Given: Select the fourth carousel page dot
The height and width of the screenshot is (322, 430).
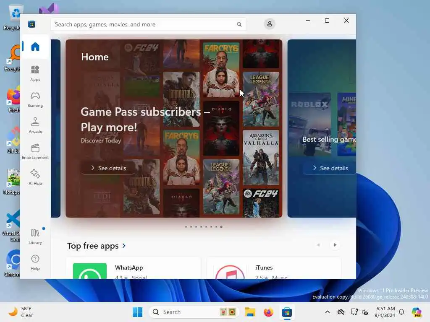Looking at the screenshot, I should (x=201, y=227).
